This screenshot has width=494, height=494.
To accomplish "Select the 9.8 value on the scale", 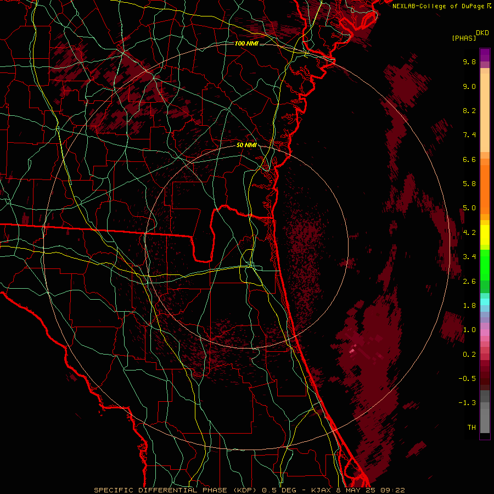I will (x=469, y=61).
